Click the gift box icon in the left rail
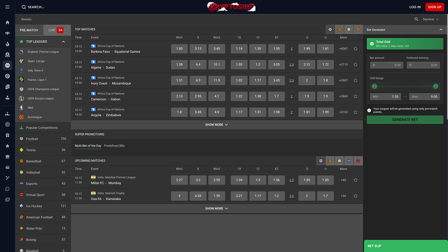This screenshot has height=252, width=448. coord(7,135)
